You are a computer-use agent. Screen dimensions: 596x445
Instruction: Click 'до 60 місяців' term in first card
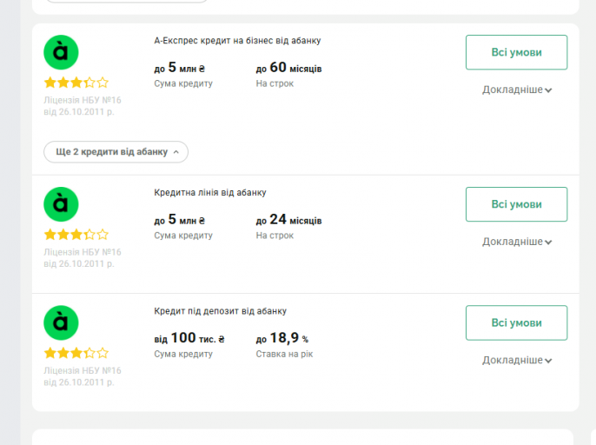289,68
